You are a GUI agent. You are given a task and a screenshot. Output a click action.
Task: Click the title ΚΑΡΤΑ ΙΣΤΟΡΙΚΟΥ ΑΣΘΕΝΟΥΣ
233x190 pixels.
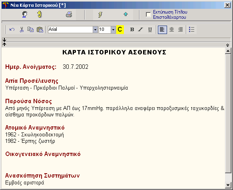[x=114, y=52]
